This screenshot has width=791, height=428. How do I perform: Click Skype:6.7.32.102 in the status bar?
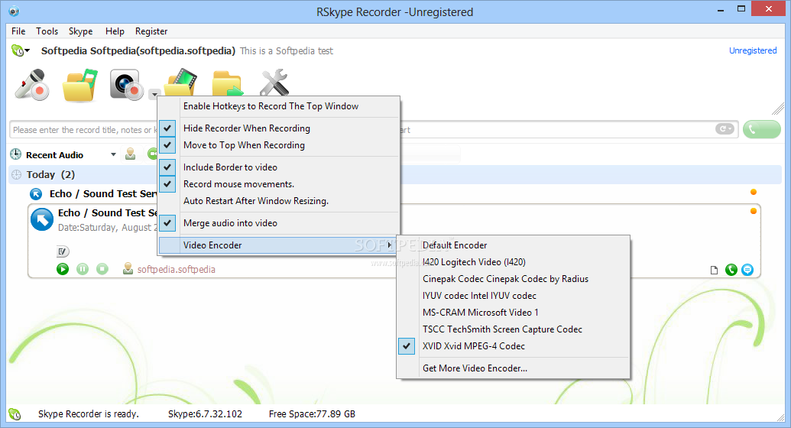(x=205, y=414)
